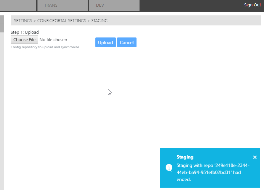The height and width of the screenshot is (191, 264).
Task: Cancel the staging upload
Action: (126, 42)
